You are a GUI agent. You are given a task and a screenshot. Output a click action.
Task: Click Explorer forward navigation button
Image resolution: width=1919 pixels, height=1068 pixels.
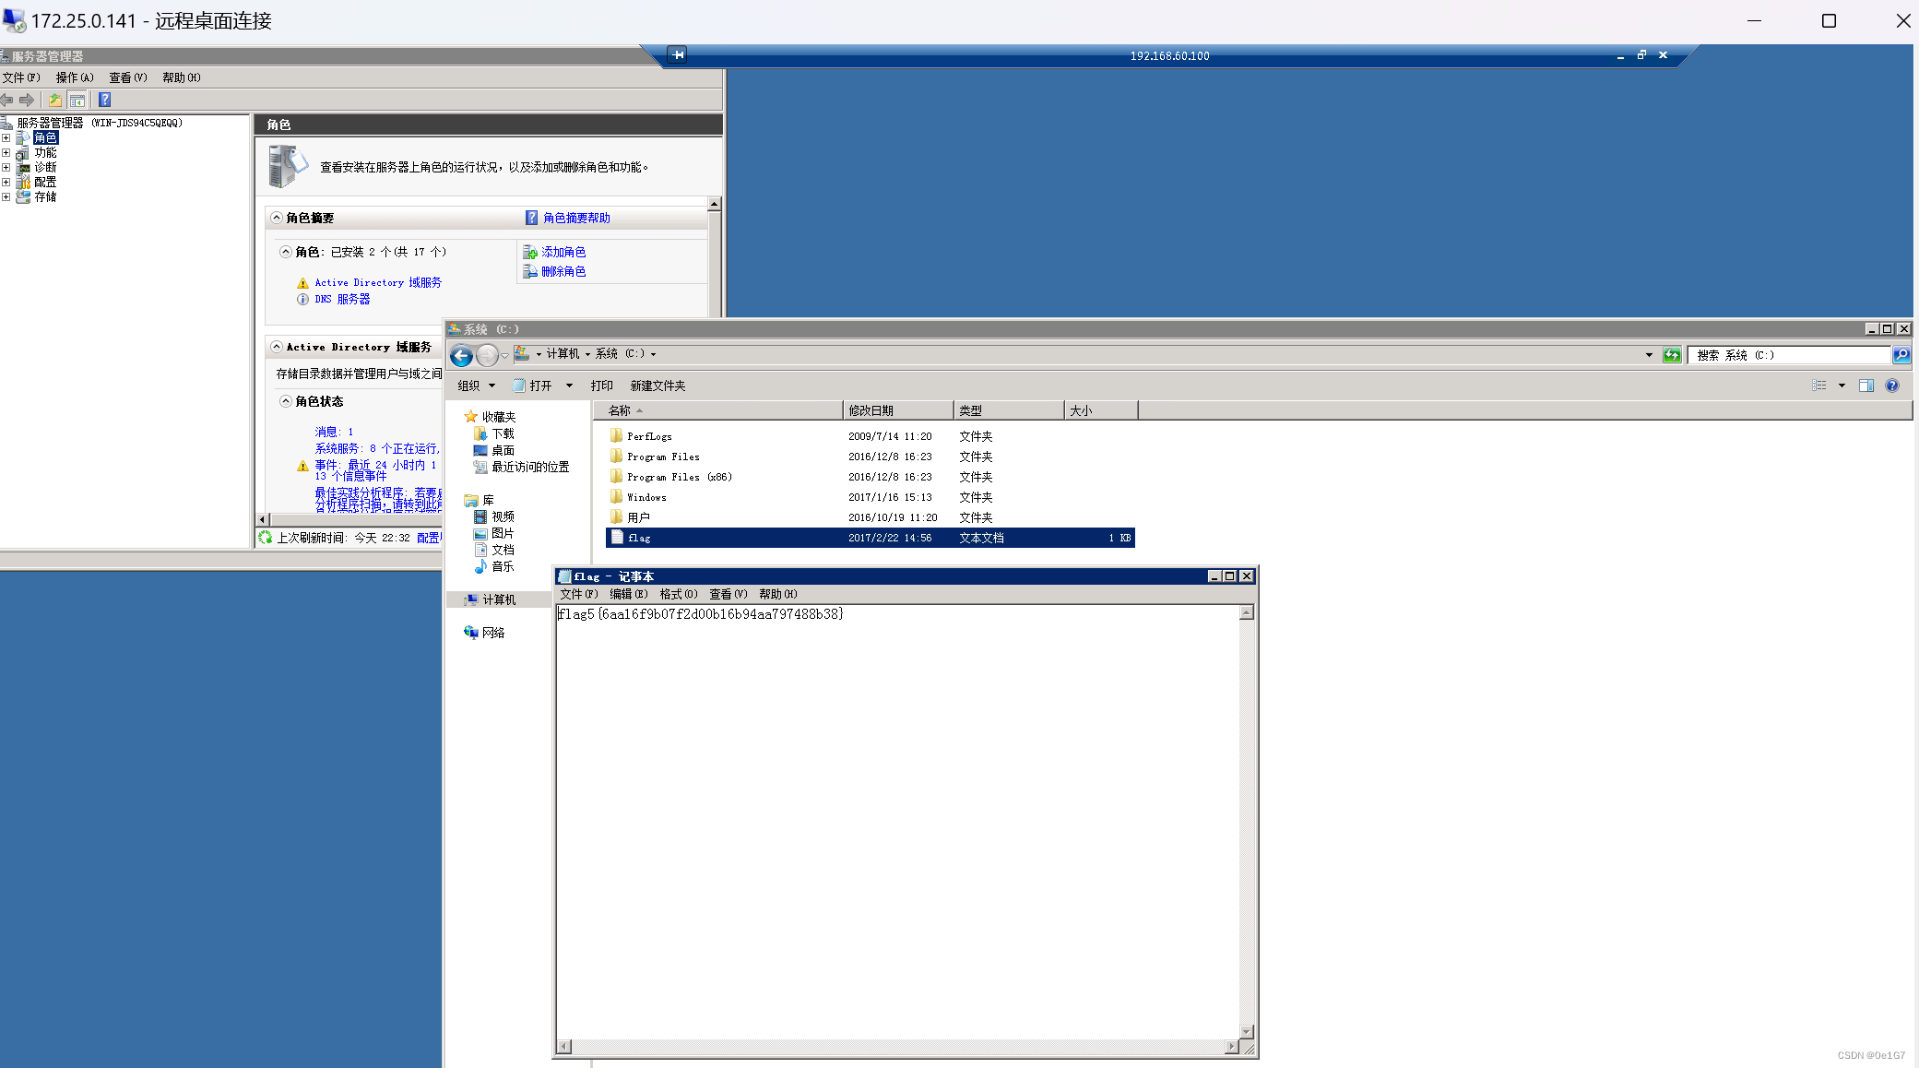click(487, 355)
